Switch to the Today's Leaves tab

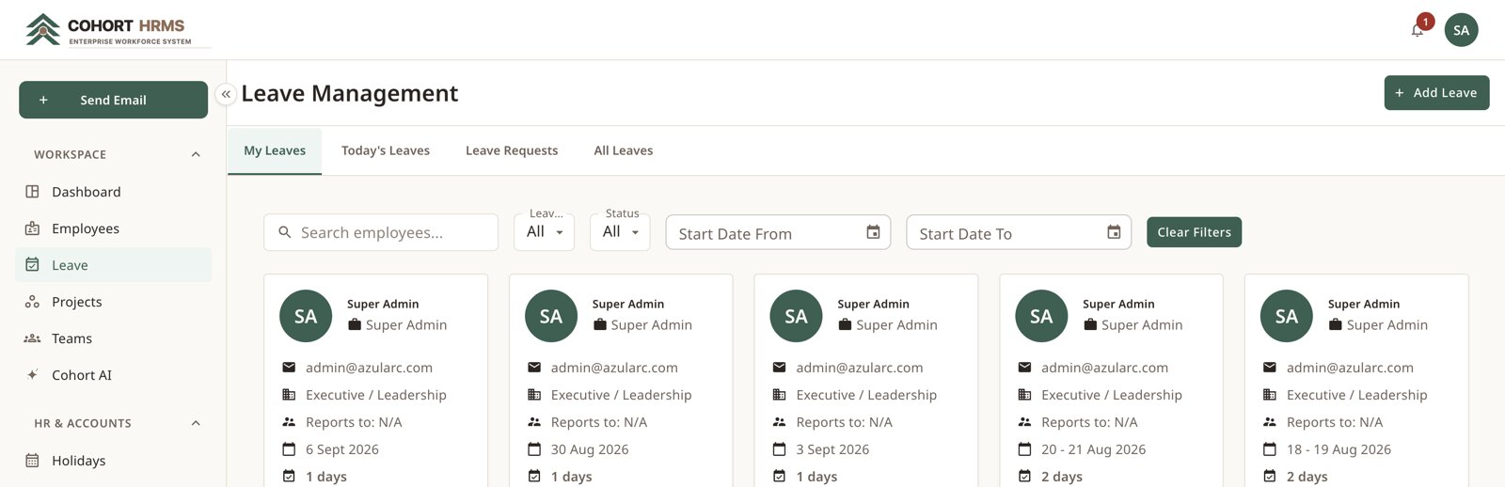[x=386, y=150]
